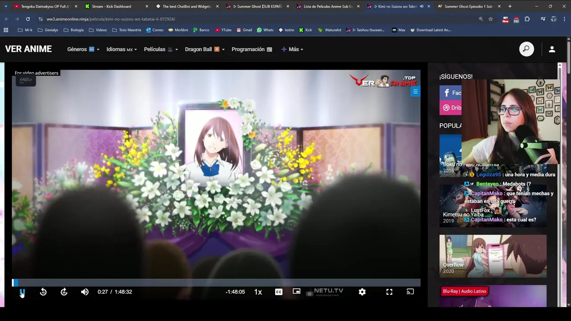
Task: Open the Kick bookmark
Action: click(306, 30)
